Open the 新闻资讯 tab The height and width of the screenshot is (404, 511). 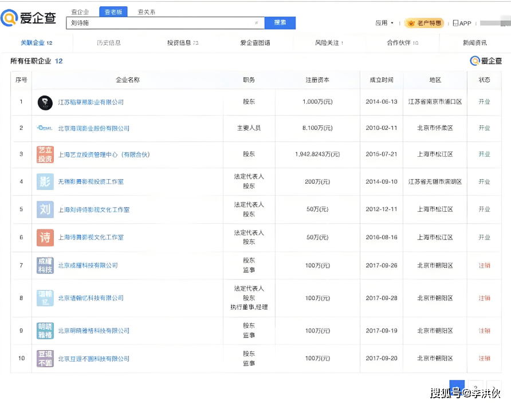[x=475, y=43]
